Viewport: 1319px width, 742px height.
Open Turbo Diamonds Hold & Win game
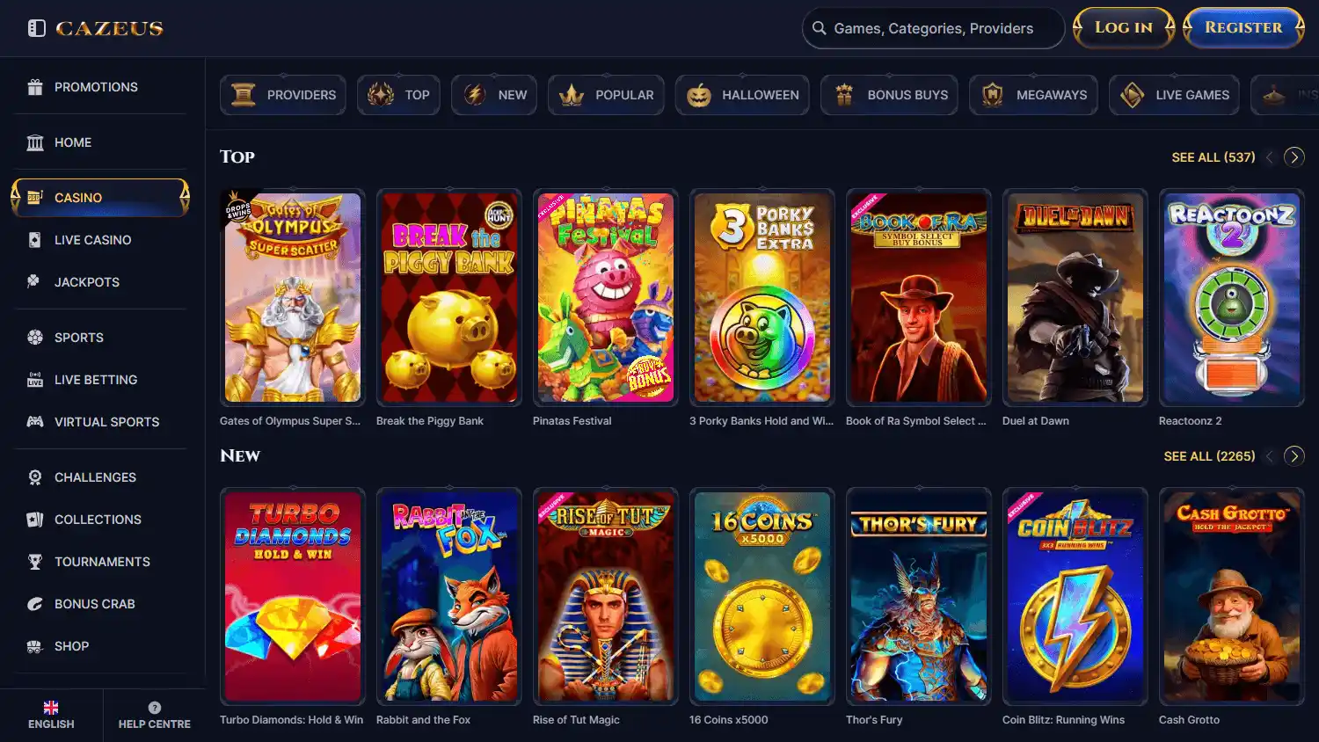point(293,597)
